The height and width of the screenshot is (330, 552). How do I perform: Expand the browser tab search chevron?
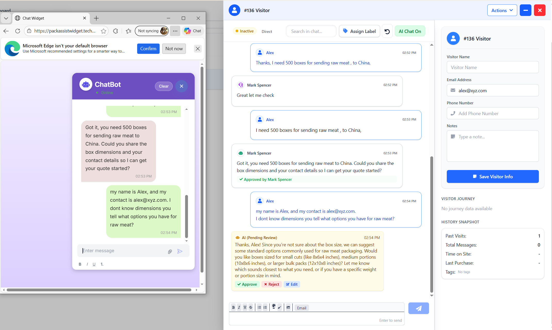click(6, 18)
